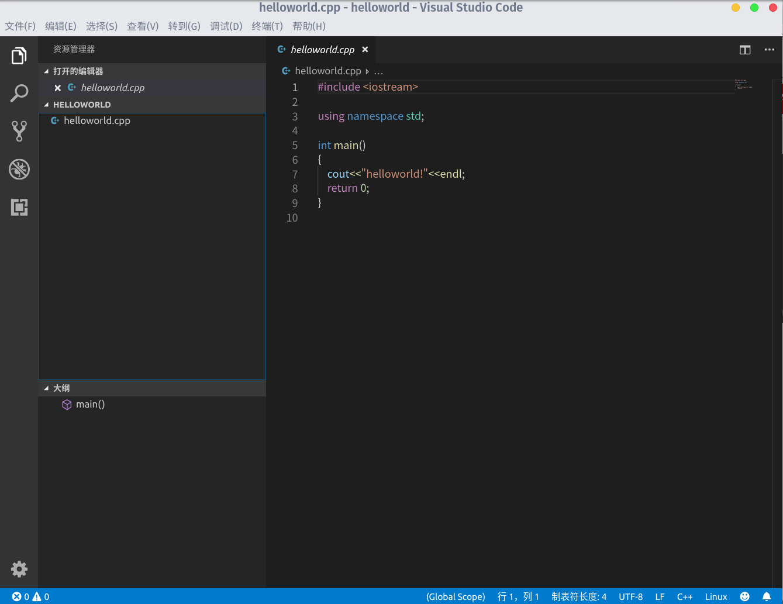Click the "helloworld!" string in code

coord(395,174)
